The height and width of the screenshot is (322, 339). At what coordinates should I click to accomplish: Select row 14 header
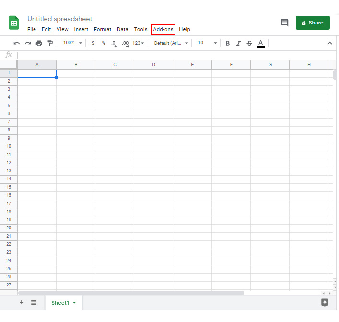pos(9,179)
